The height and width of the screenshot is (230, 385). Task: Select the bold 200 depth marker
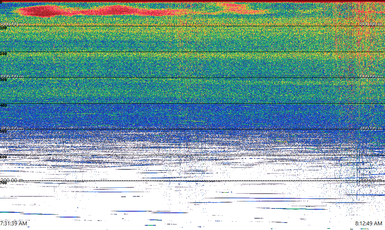(x=4, y=54)
